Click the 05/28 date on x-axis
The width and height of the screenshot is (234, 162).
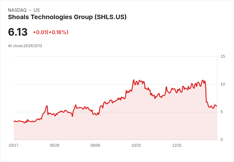coord(54,145)
